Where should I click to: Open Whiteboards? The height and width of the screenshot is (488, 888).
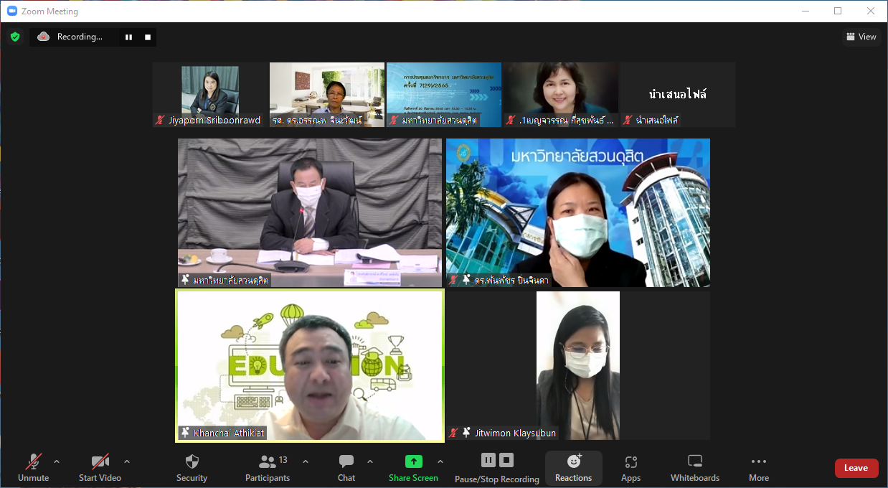[x=694, y=467]
